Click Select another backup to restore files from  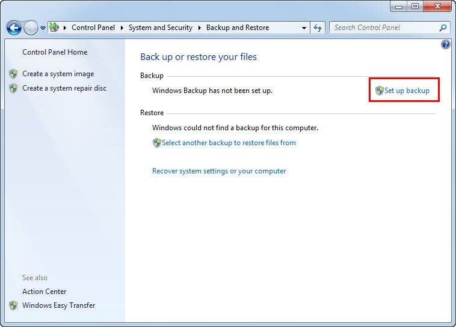[x=229, y=143]
